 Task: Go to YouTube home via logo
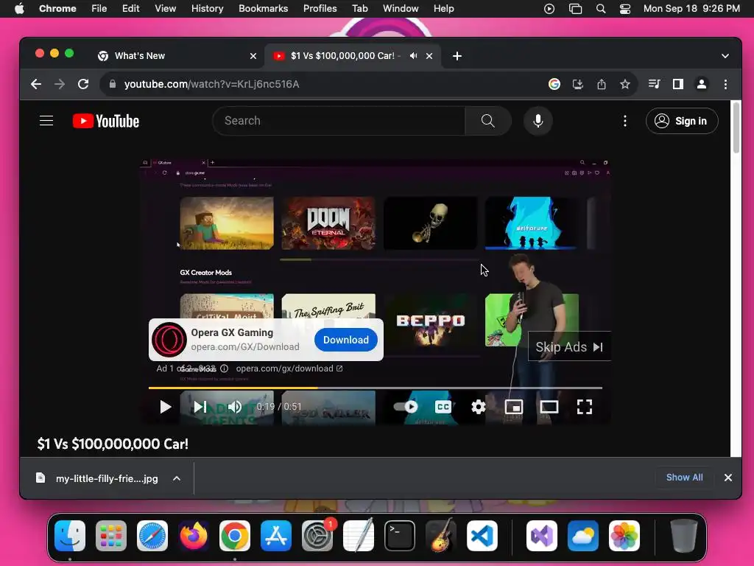(106, 121)
